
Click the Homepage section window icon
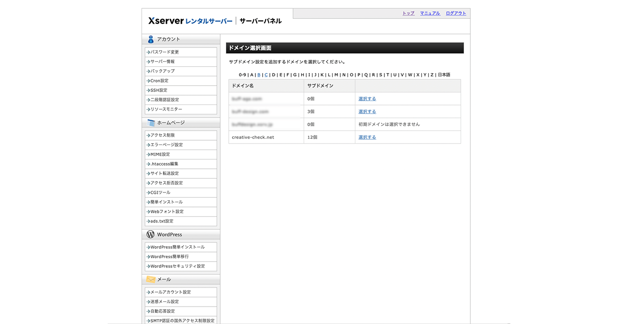point(151,123)
